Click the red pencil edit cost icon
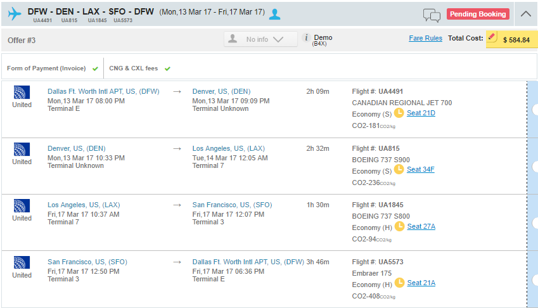This screenshot has height=308, width=538. pos(492,36)
